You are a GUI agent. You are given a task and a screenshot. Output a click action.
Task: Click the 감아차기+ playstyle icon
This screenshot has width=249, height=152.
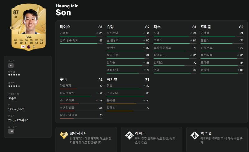[64, 135]
